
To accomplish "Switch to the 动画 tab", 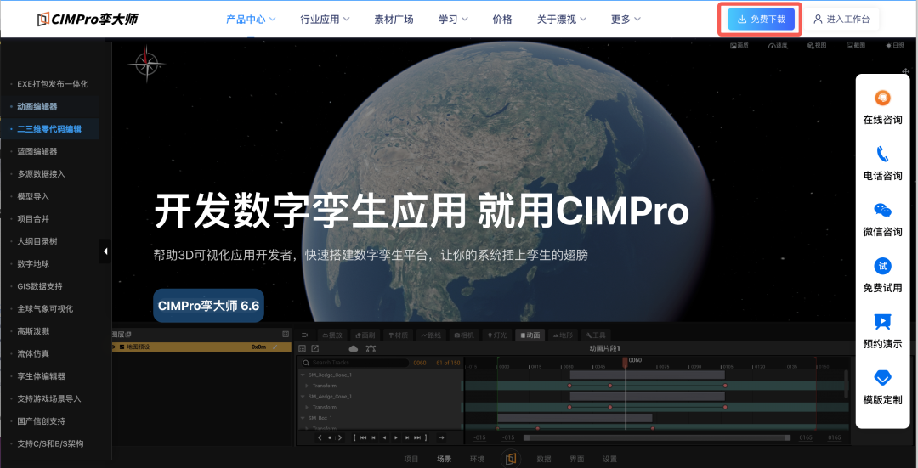I will (530, 335).
